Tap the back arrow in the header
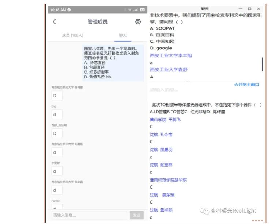This screenshot has width=275, height=224. (x=54, y=22)
